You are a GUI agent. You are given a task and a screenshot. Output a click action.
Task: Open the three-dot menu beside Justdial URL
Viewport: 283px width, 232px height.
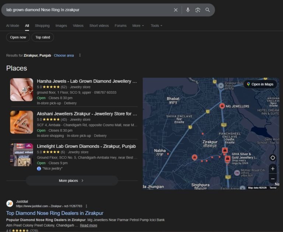86,206
